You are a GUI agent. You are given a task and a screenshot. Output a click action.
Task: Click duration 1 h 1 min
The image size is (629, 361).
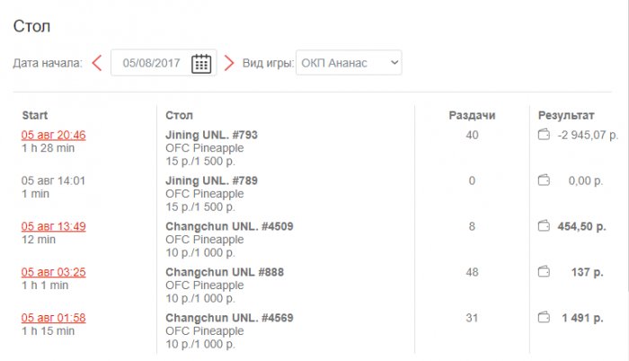(45, 286)
